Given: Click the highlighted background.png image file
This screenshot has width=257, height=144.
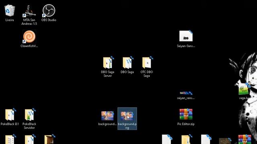Looking at the screenshot, I should click(x=127, y=118).
